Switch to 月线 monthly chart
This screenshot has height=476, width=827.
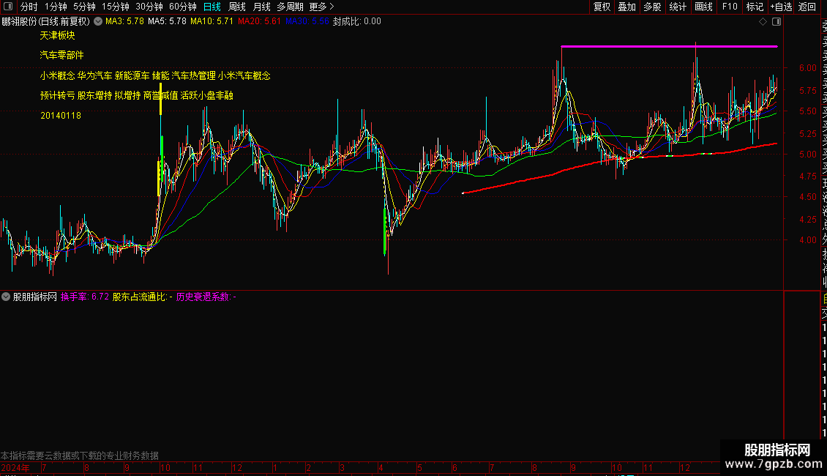pyautogui.click(x=261, y=7)
